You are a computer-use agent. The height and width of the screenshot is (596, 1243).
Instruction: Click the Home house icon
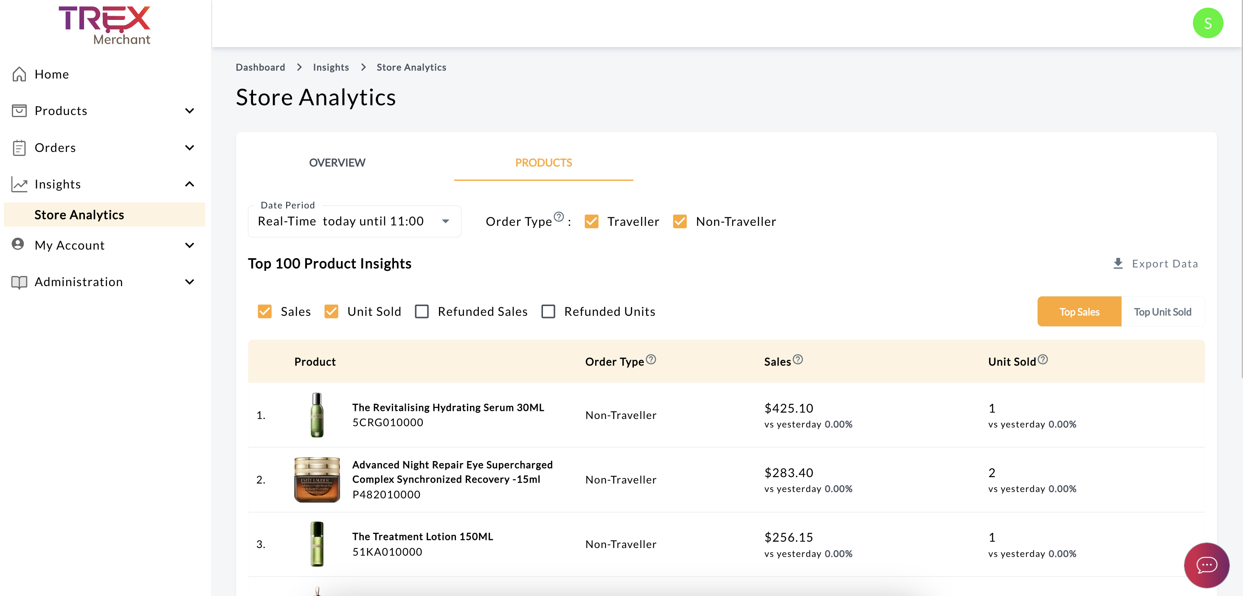(x=19, y=74)
